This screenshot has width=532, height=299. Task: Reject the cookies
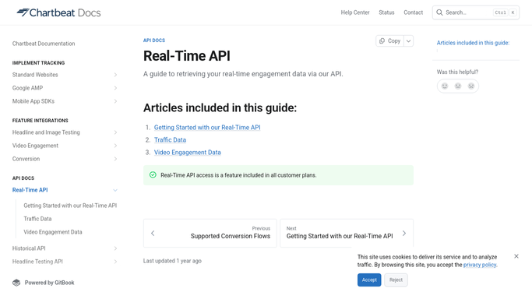click(x=396, y=280)
